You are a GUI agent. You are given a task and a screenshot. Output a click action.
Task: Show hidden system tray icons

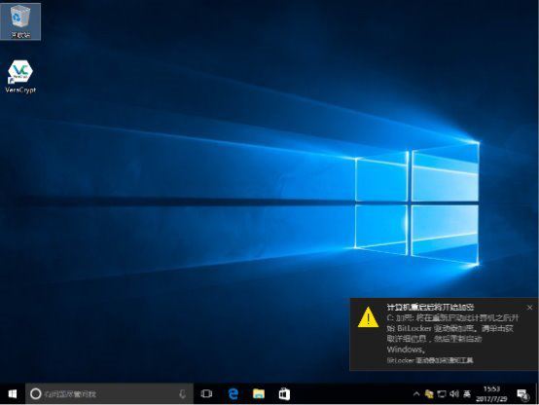point(416,393)
